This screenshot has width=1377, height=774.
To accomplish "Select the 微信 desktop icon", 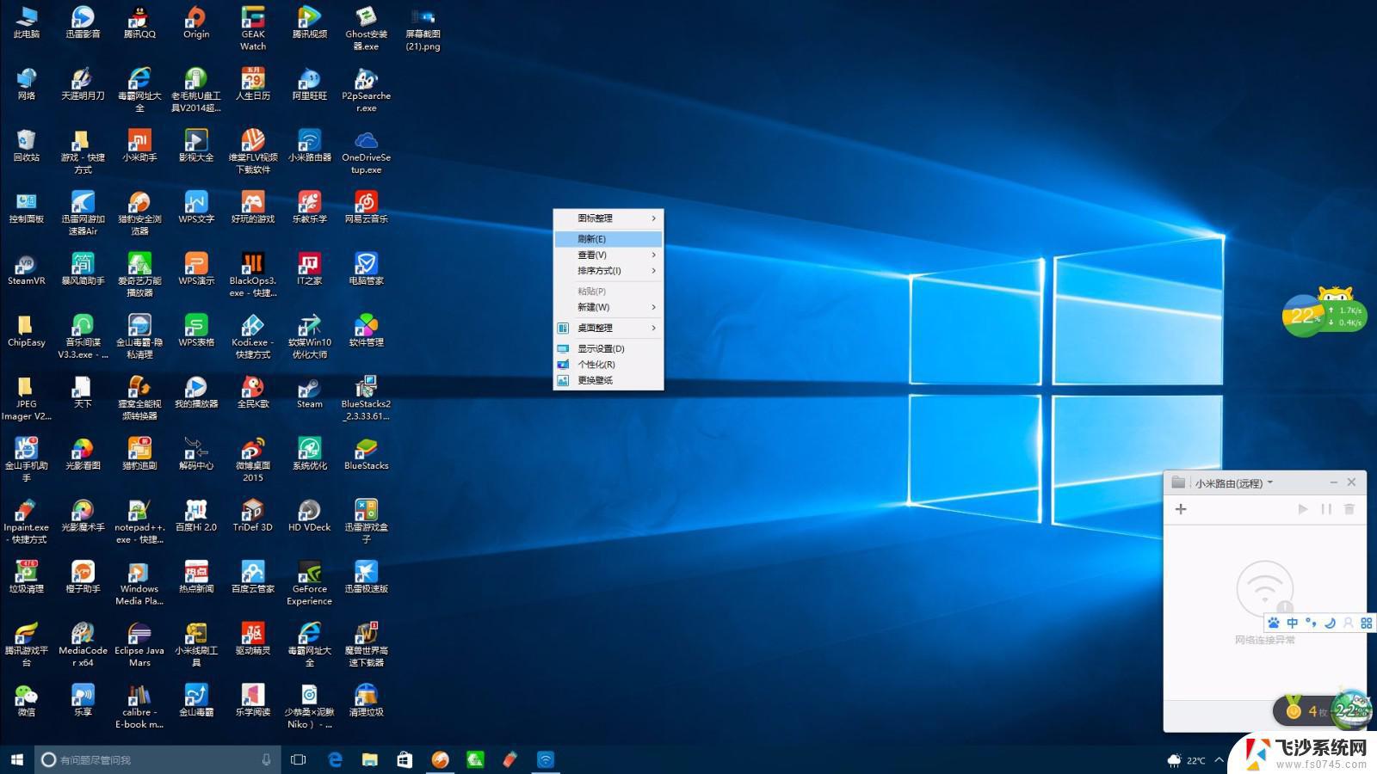I will pos(26,701).
